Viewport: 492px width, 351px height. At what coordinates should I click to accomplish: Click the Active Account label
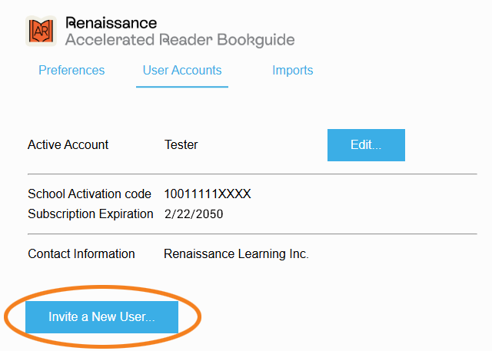[x=68, y=144]
